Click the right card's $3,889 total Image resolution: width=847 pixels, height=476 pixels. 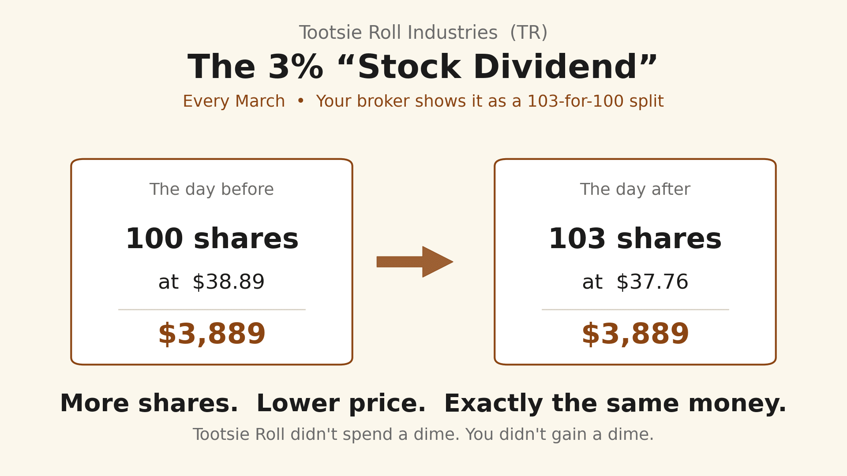pyautogui.click(x=635, y=334)
